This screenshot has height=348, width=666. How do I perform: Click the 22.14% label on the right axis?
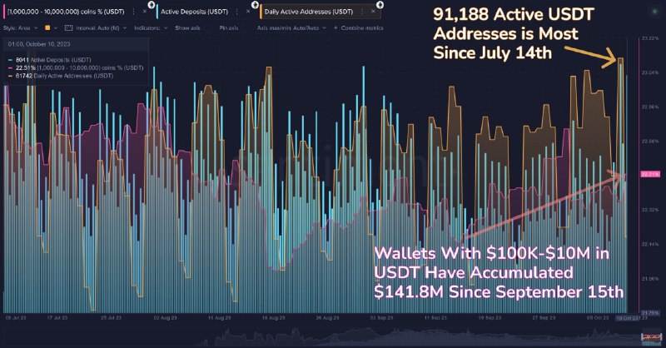click(650, 244)
